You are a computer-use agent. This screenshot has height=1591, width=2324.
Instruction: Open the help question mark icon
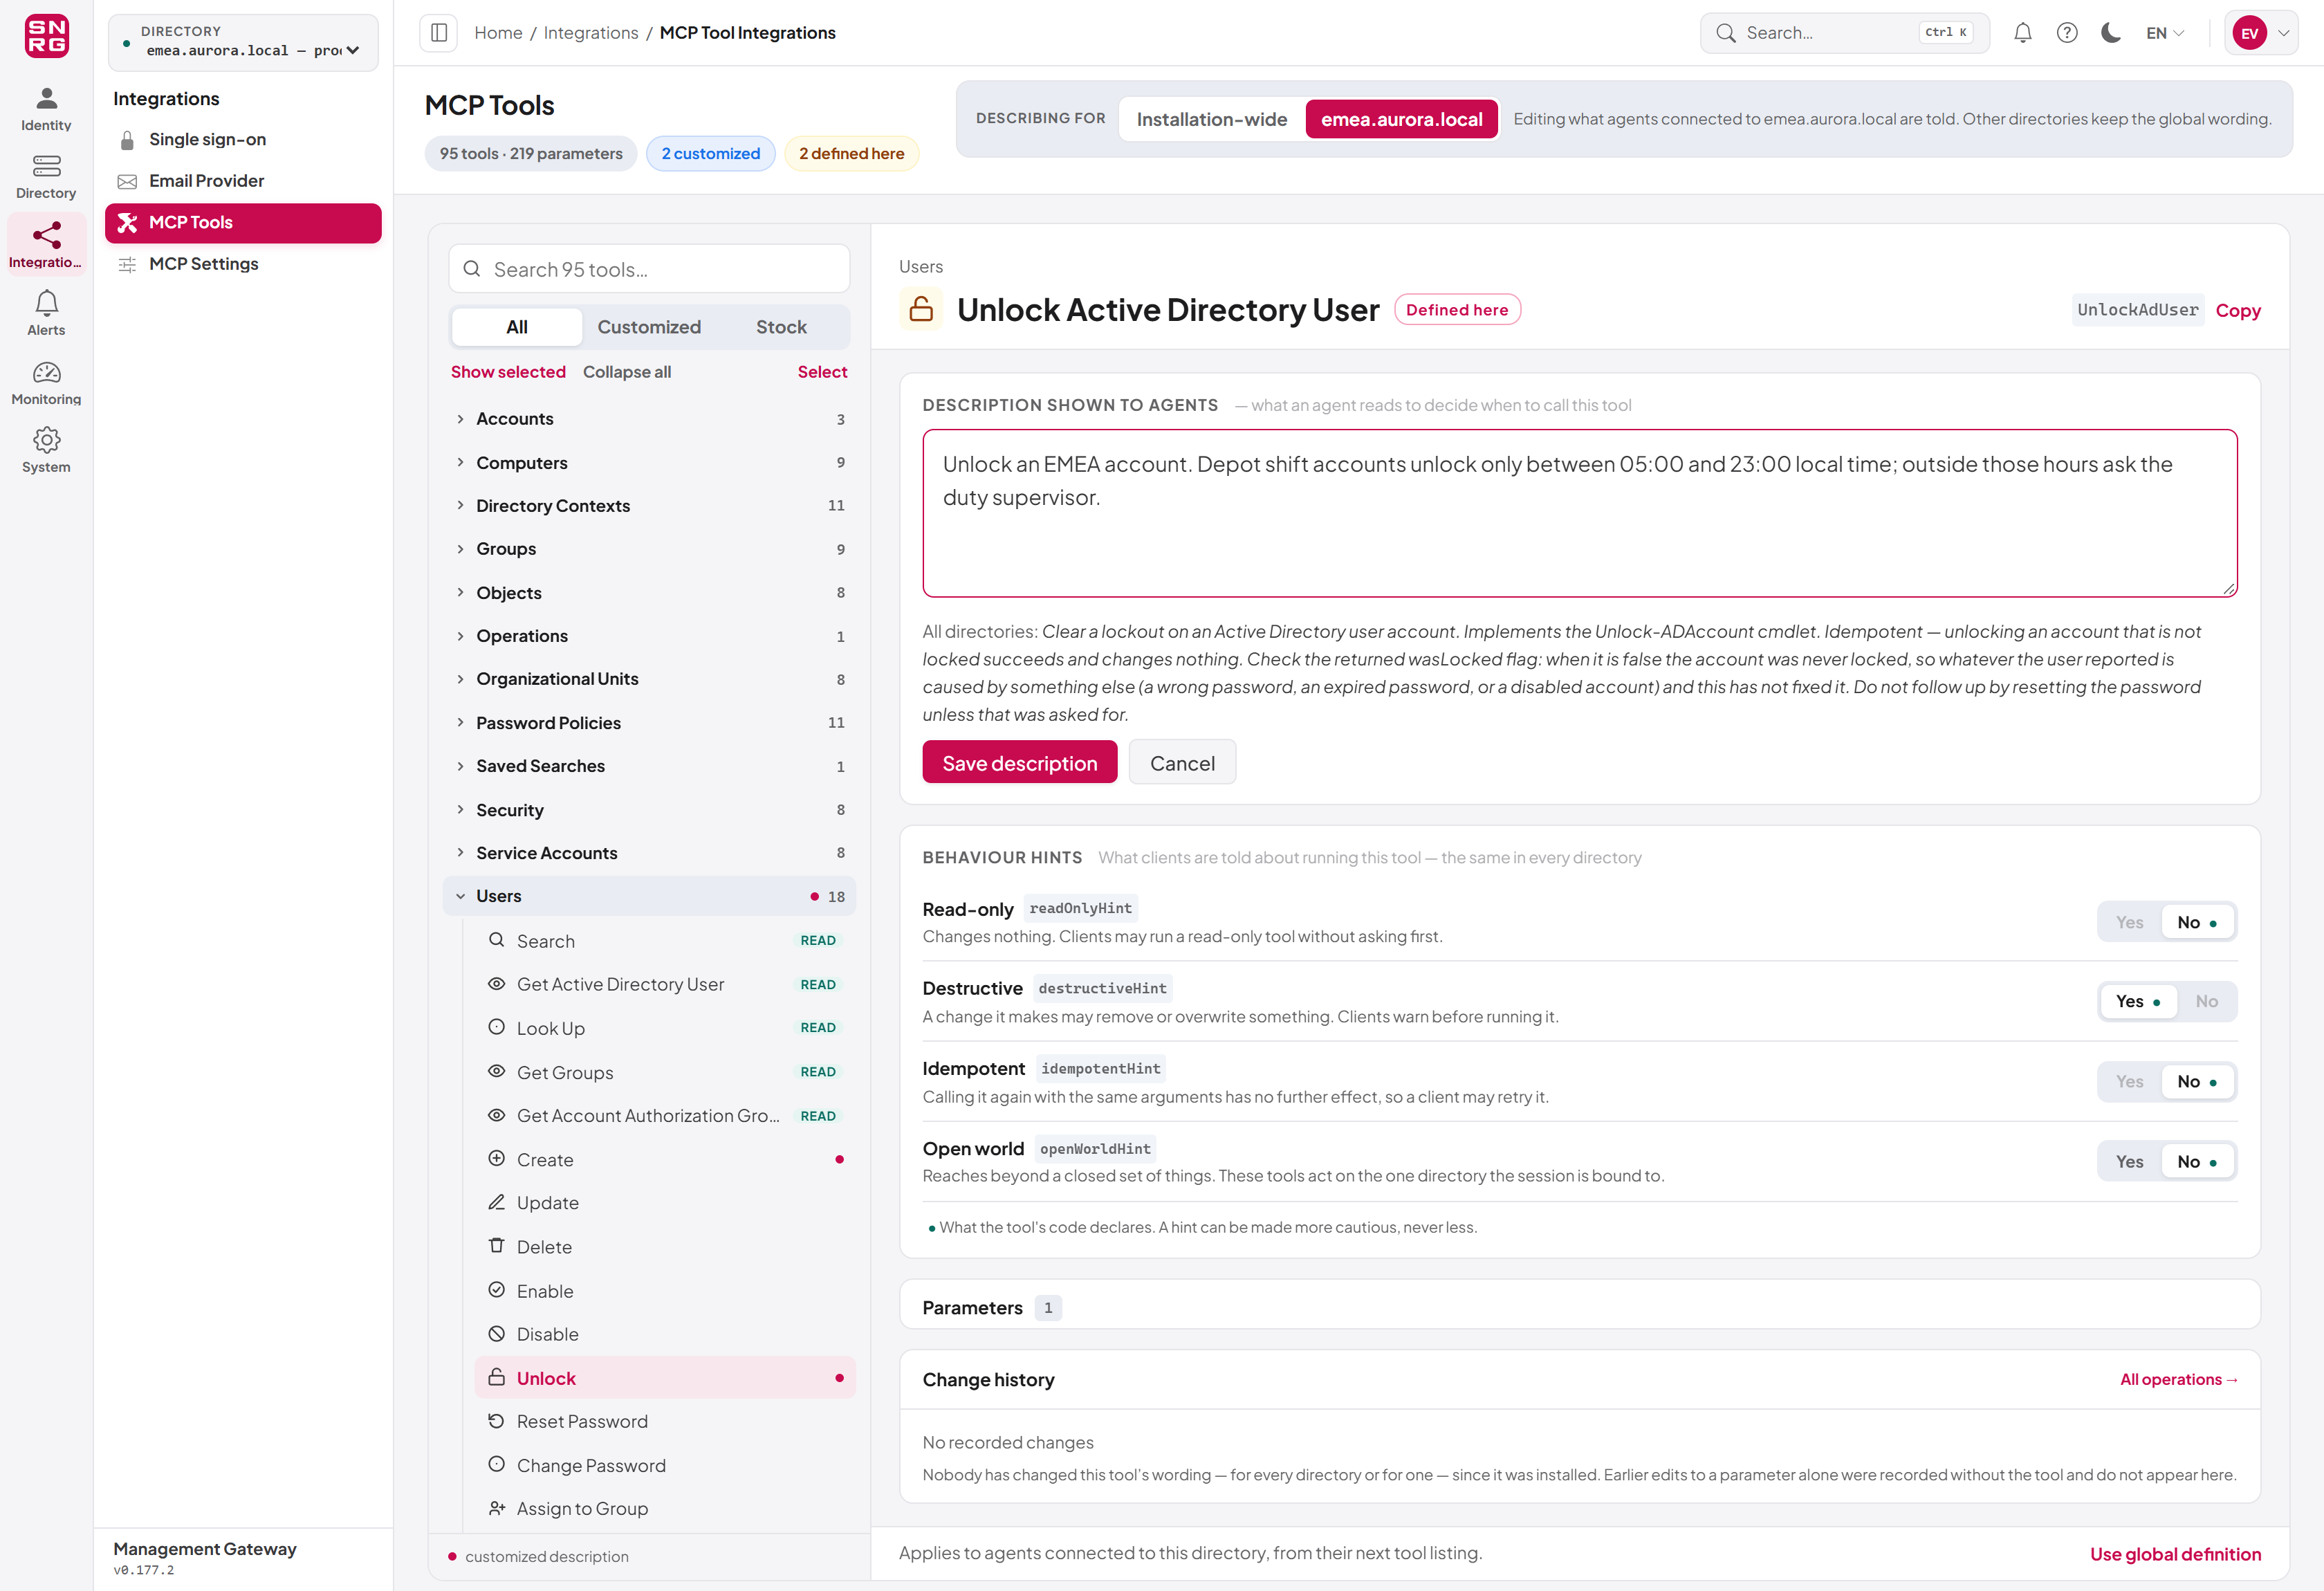(x=2067, y=33)
